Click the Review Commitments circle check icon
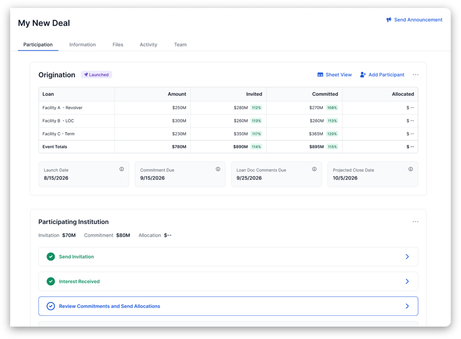461x339 pixels. click(50, 306)
